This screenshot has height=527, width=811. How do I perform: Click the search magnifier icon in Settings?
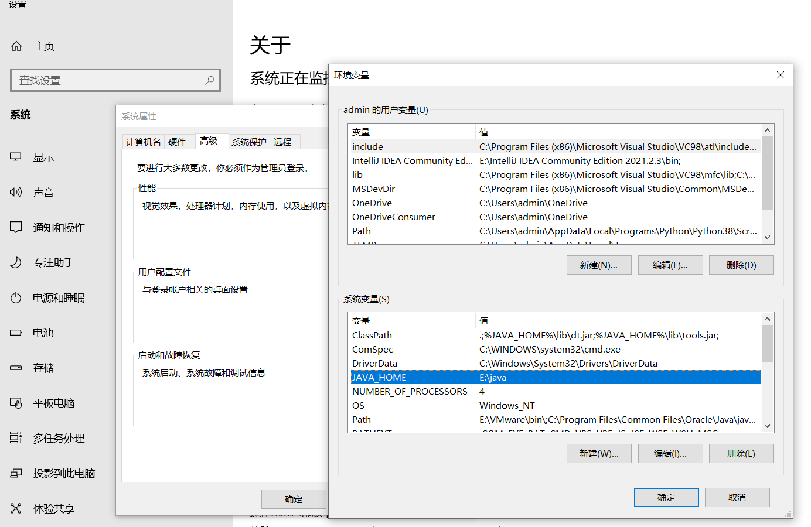tap(209, 80)
